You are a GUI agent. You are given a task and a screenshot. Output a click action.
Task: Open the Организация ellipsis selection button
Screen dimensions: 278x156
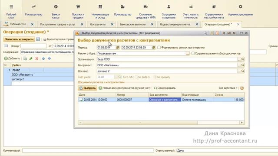pyautogui.click(x=239, y=59)
